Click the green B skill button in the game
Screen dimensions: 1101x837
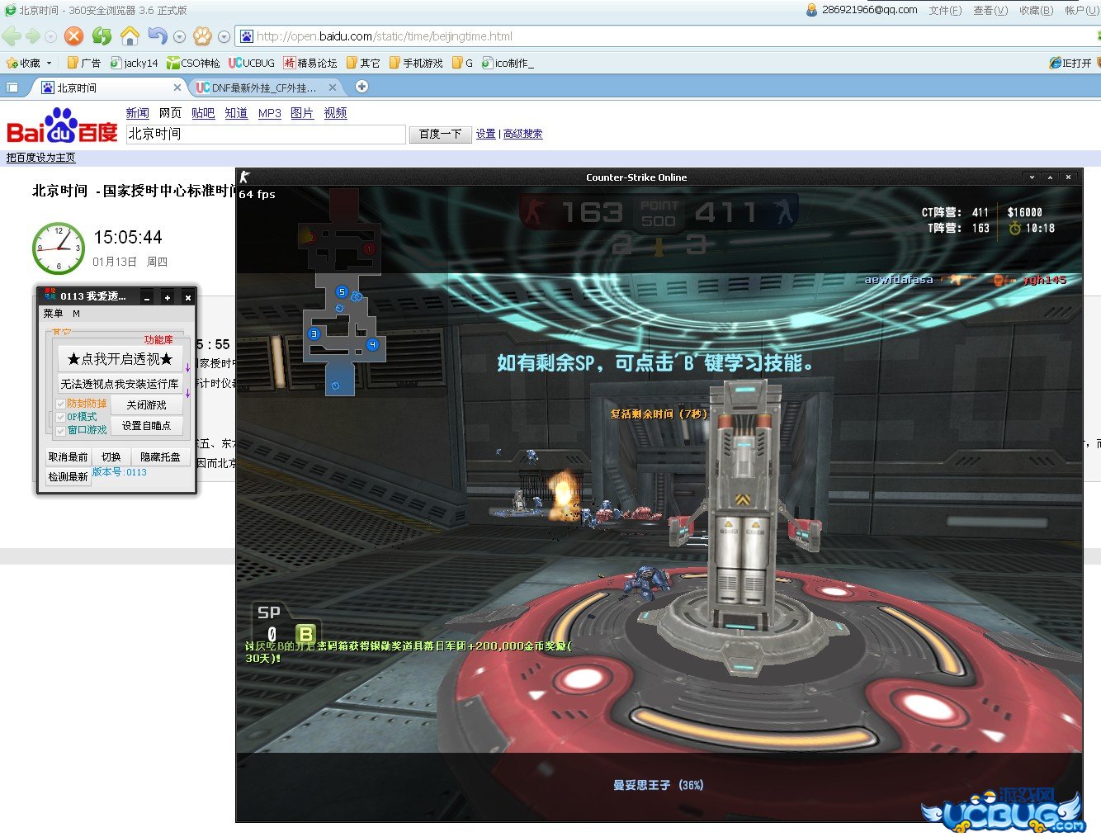(305, 634)
